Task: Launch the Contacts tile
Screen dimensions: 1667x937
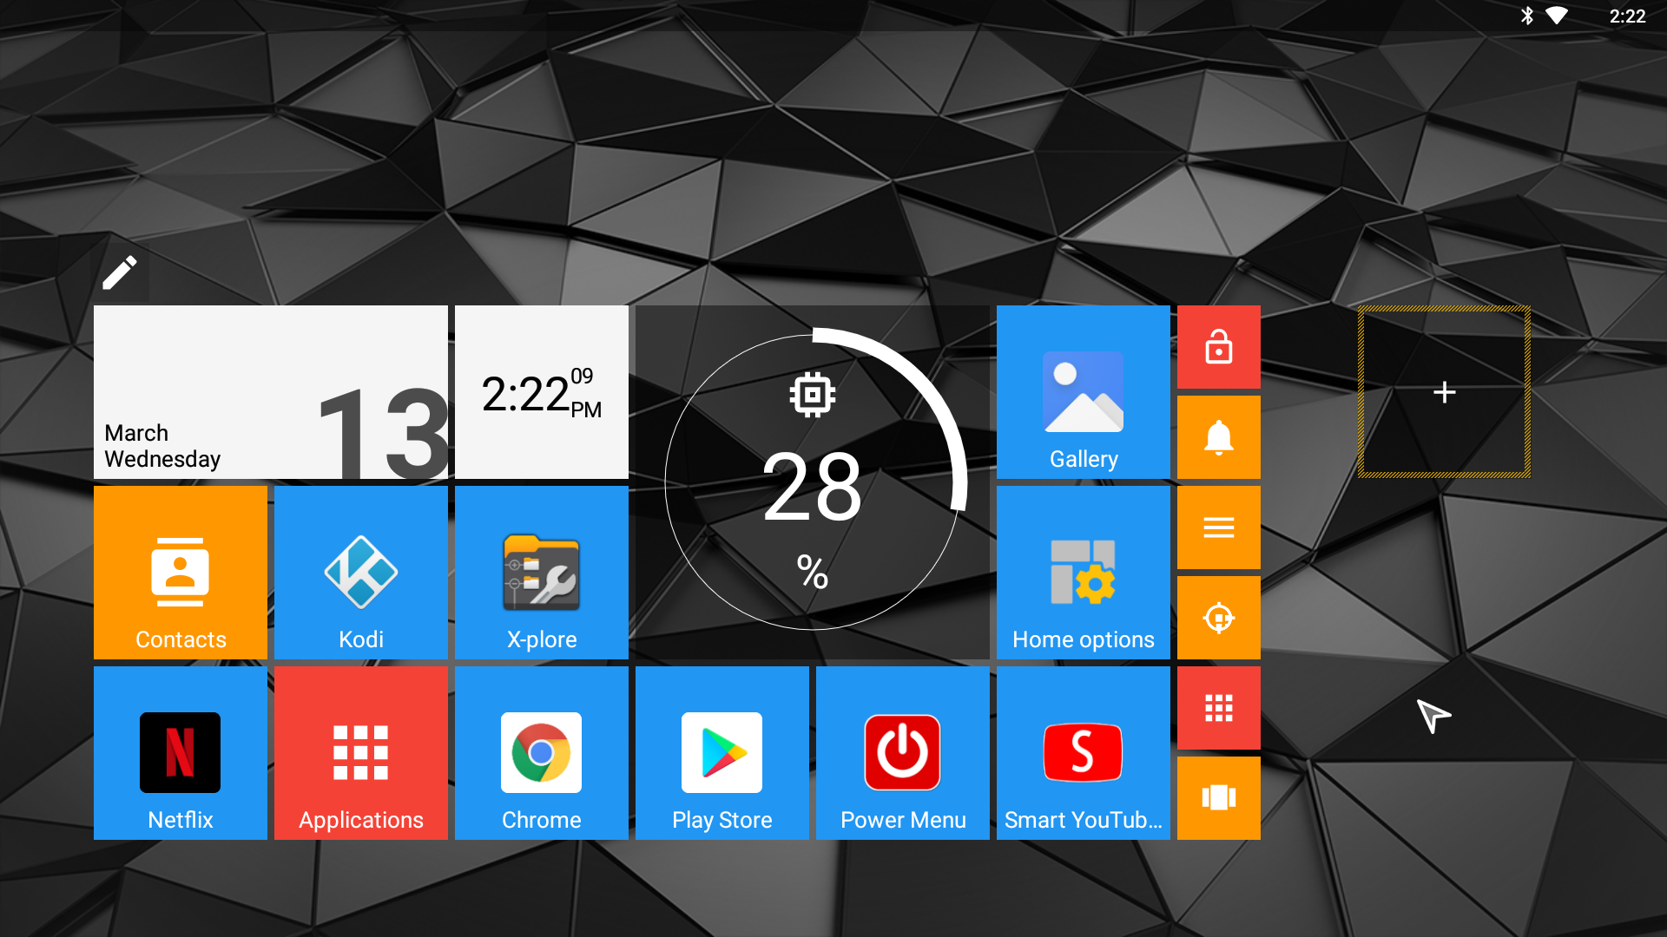Action: pos(181,573)
